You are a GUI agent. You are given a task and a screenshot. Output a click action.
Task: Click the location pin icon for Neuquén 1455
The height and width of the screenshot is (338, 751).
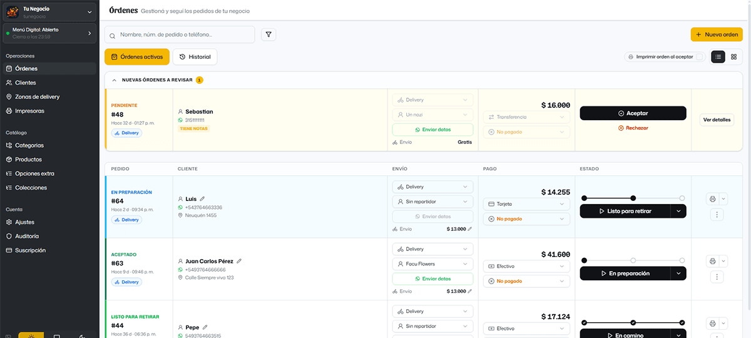click(x=180, y=215)
